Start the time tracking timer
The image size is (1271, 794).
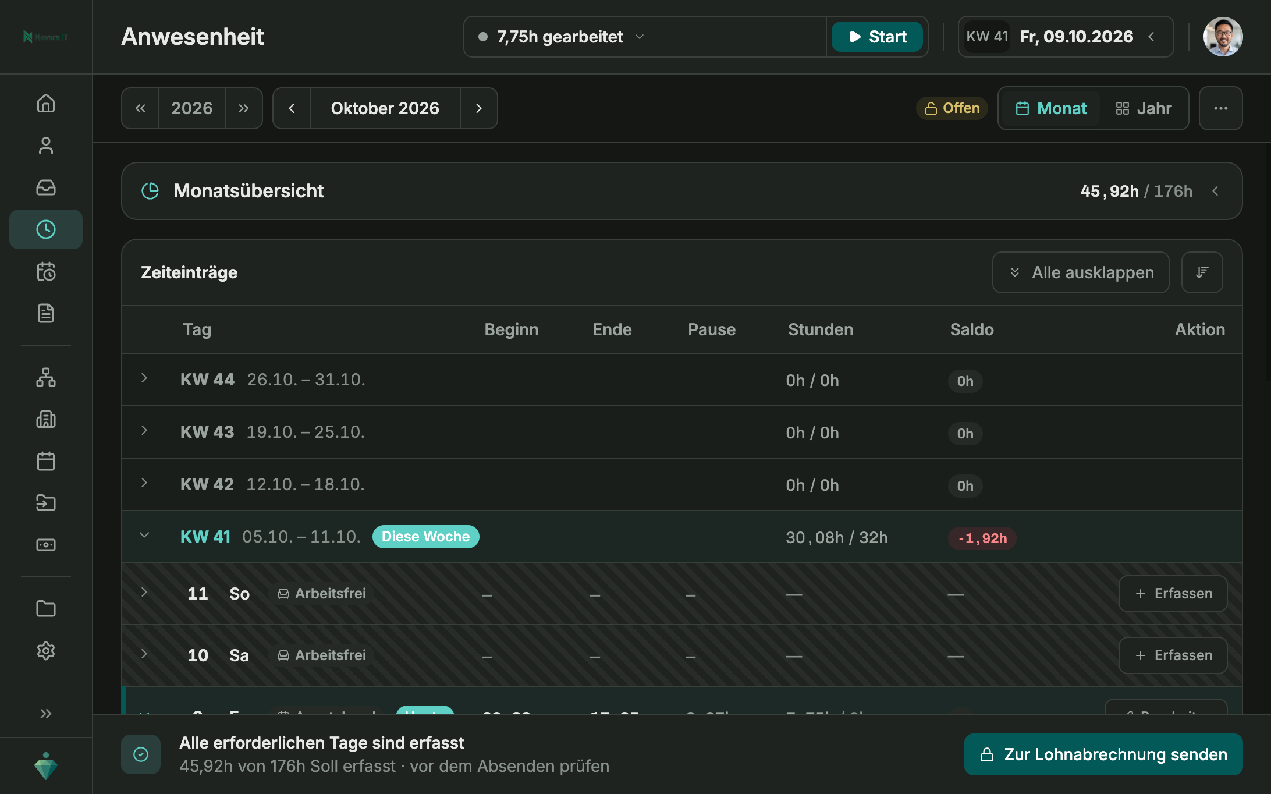(877, 37)
